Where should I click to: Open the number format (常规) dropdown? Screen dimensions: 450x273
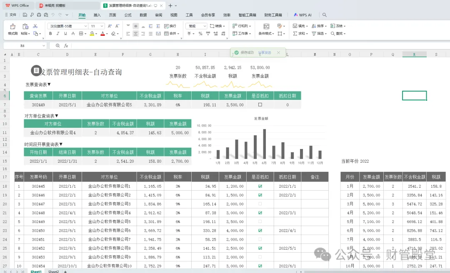[205, 26]
